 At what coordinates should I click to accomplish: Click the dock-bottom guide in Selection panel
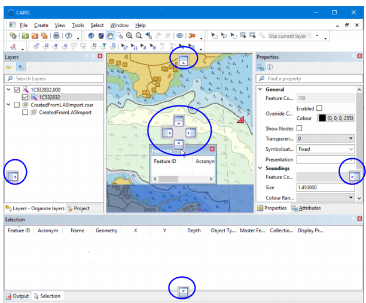click(x=184, y=291)
